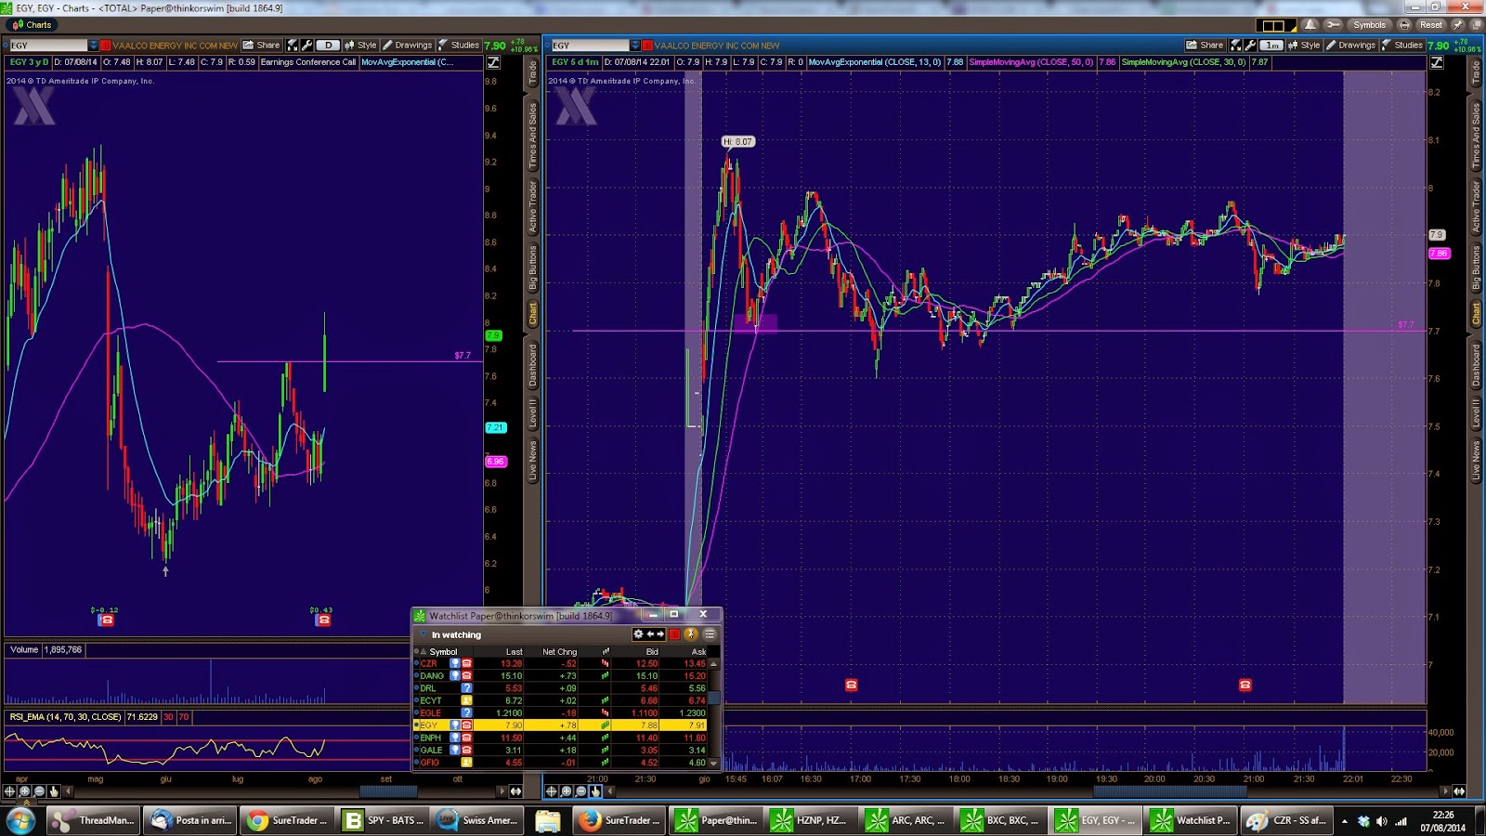
Task: Toggle drawing tool icon on right chart corner
Action: 1437,62
